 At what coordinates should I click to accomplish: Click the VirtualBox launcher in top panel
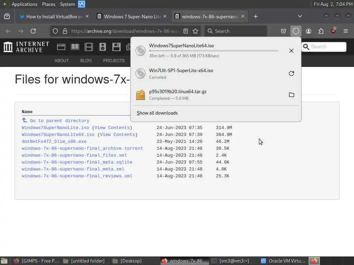[82, 4]
